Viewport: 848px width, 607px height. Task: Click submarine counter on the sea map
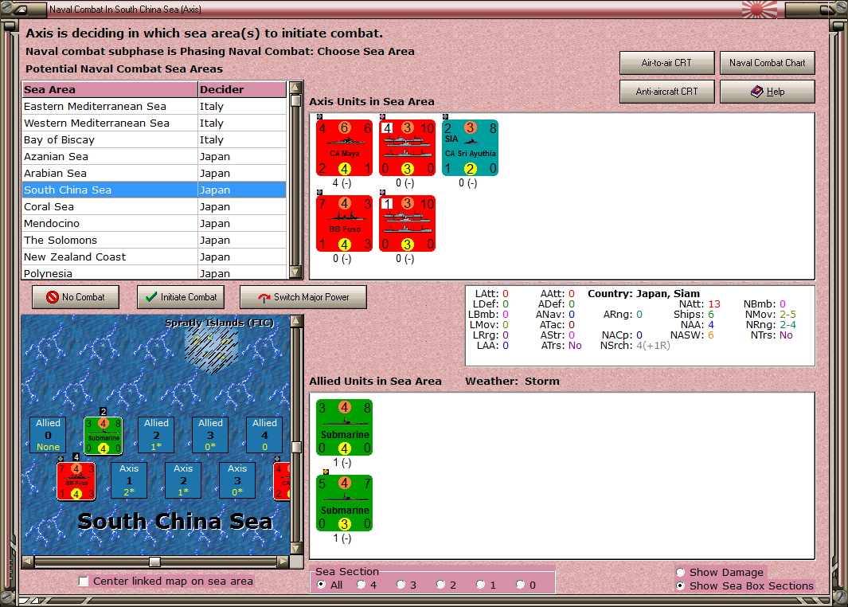[x=104, y=436]
